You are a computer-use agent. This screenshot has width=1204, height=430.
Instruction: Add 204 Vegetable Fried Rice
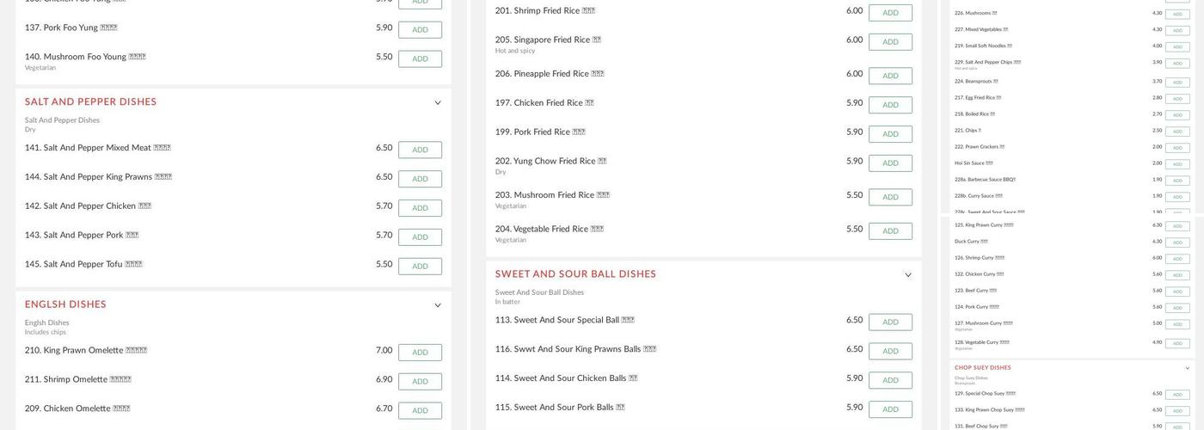(x=890, y=231)
